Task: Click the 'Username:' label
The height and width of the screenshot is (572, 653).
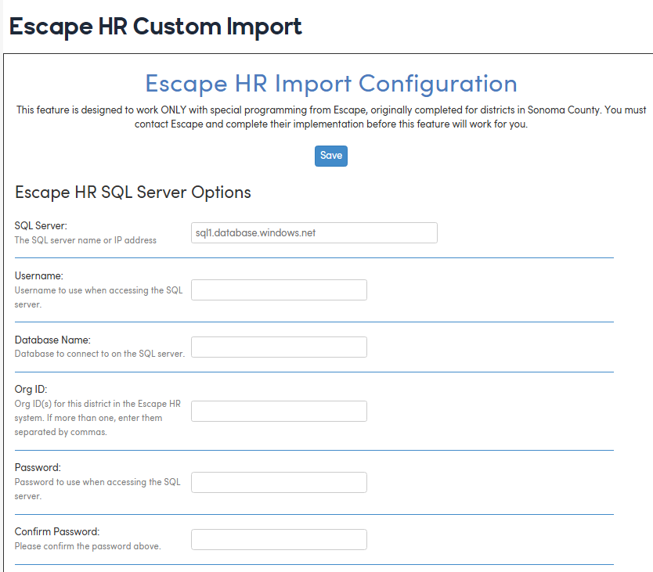Action: pos(39,275)
